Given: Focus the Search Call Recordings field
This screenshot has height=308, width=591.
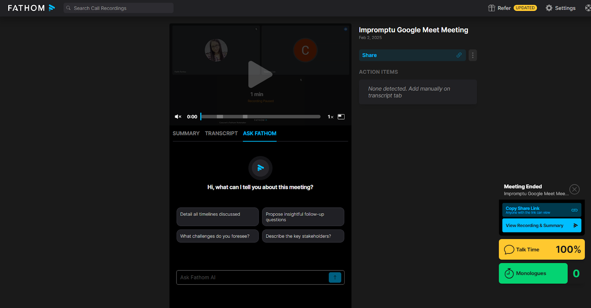Looking at the screenshot, I should (119, 8).
